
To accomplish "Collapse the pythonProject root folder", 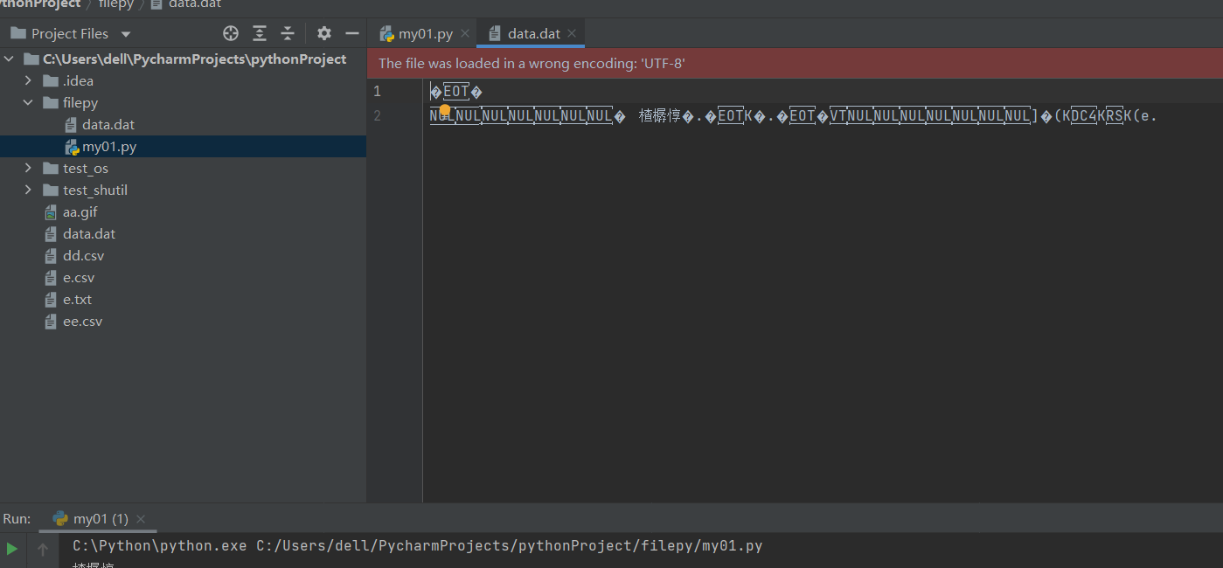I will [x=10, y=59].
